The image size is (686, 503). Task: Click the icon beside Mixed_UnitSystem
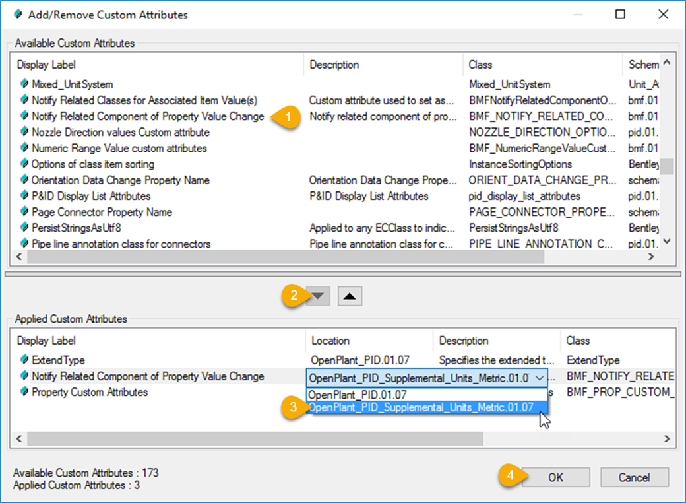pos(24,84)
